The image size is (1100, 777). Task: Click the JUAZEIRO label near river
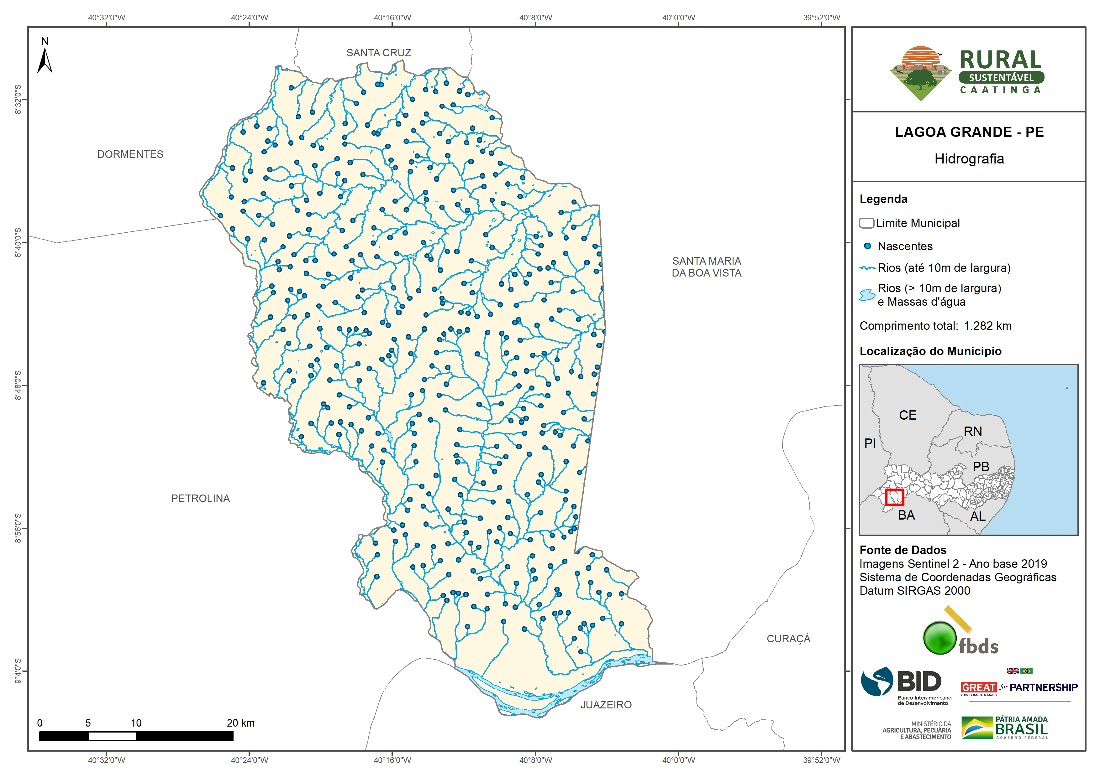click(606, 705)
